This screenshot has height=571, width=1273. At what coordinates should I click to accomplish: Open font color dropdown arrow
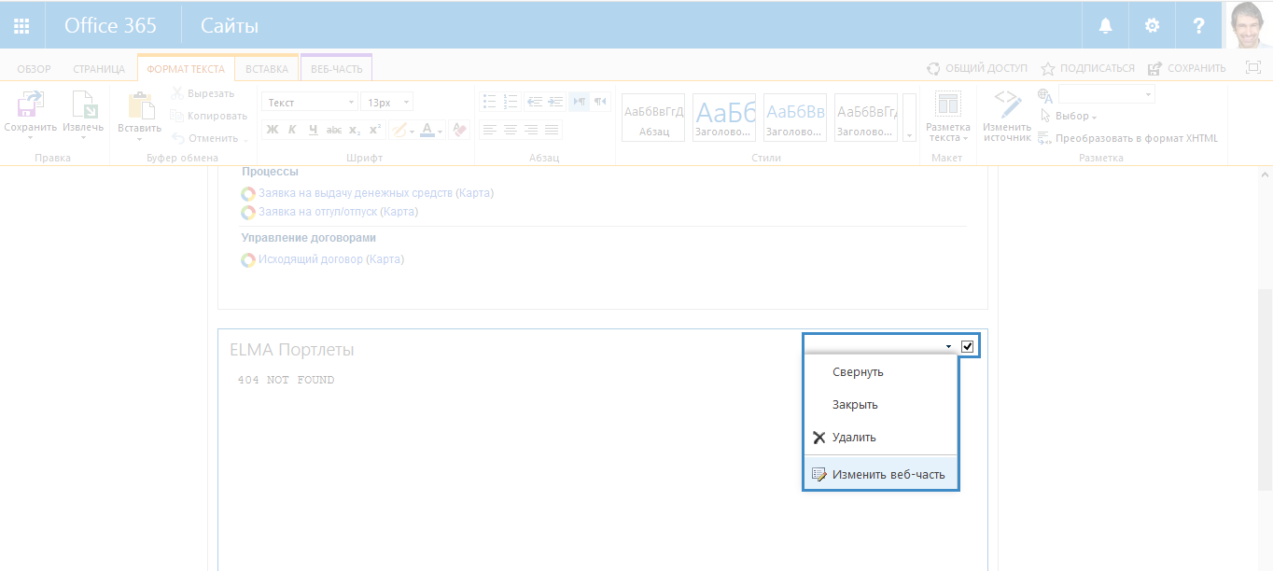tap(441, 131)
